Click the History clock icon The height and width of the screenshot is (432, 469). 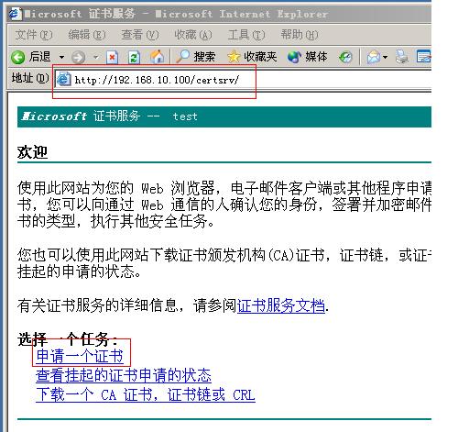coord(345,57)
